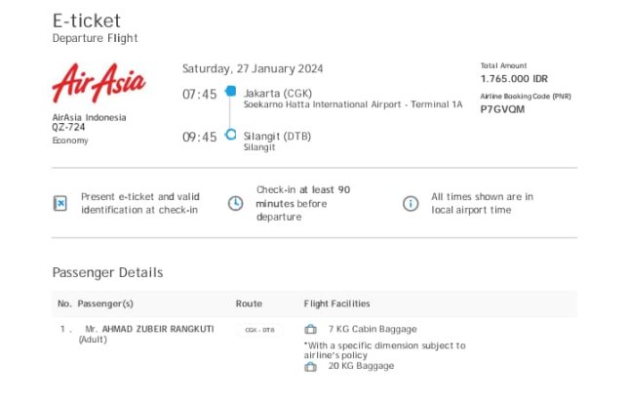The height and width of the screenshot is (402, 629).
Task: Click the E-ticket heading
Action: tap(87, 20)
